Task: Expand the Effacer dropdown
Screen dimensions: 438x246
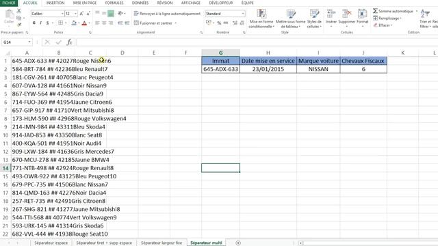Action: [391, 25]
